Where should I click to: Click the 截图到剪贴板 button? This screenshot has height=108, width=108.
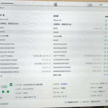click(95, 102)
